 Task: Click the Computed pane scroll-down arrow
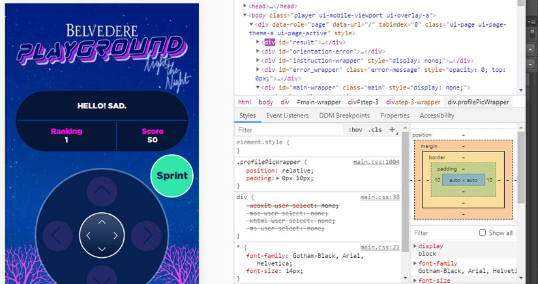(521, 277)
